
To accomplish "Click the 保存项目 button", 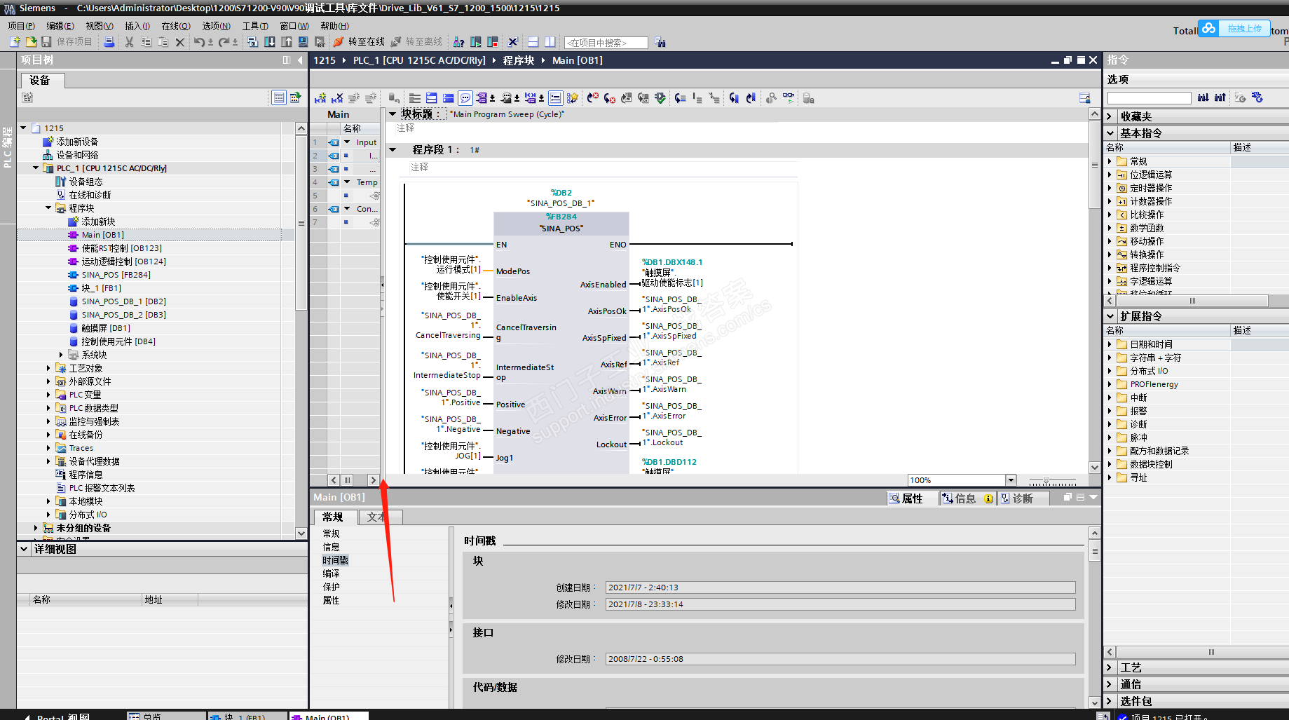I will (67, 42).
